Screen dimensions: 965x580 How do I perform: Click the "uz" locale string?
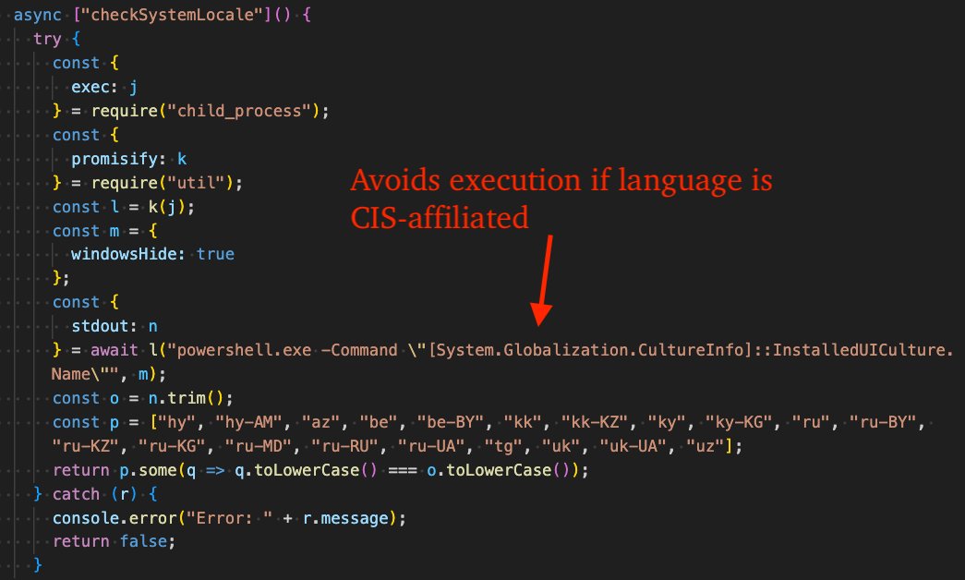click(x=706, y=446)
